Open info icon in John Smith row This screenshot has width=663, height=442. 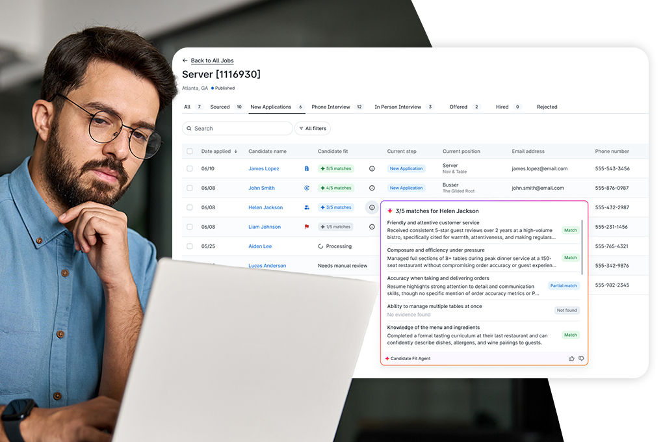click(372, 188)
